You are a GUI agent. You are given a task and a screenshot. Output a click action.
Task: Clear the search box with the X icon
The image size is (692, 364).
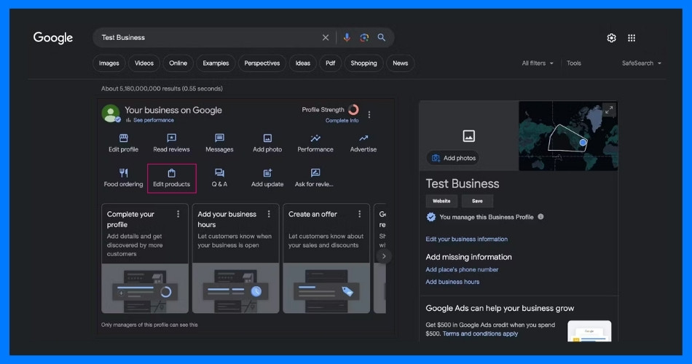(x=326, y=38)
